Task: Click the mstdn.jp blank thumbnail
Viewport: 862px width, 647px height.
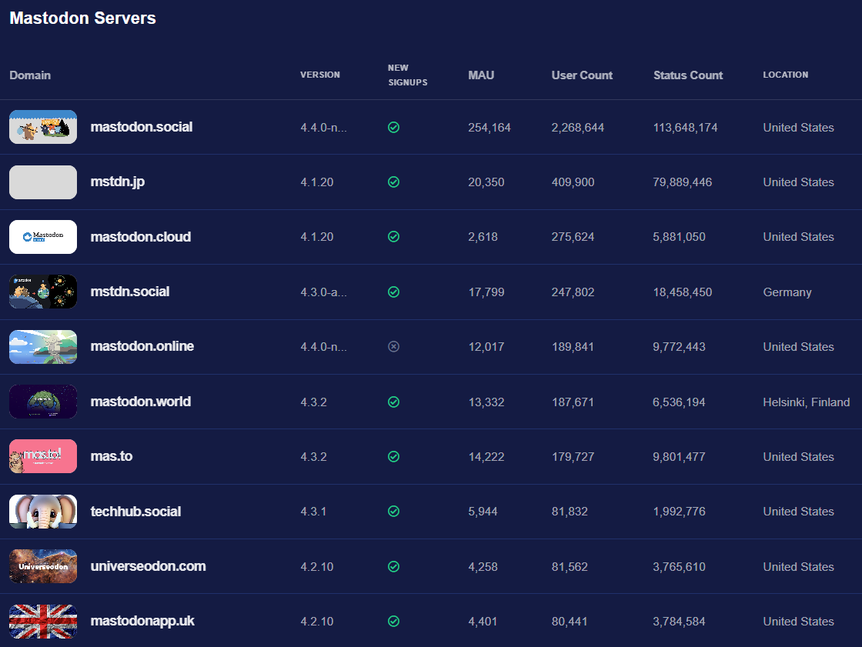Action: [x=43, y=182]
